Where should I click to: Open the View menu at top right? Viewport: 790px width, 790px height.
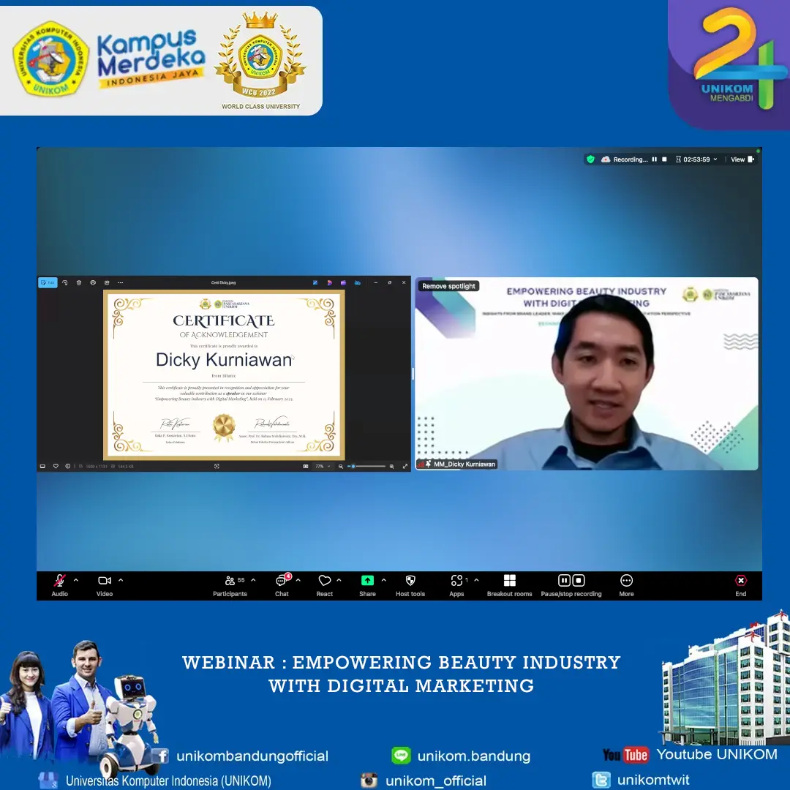(x=741, y=159)
